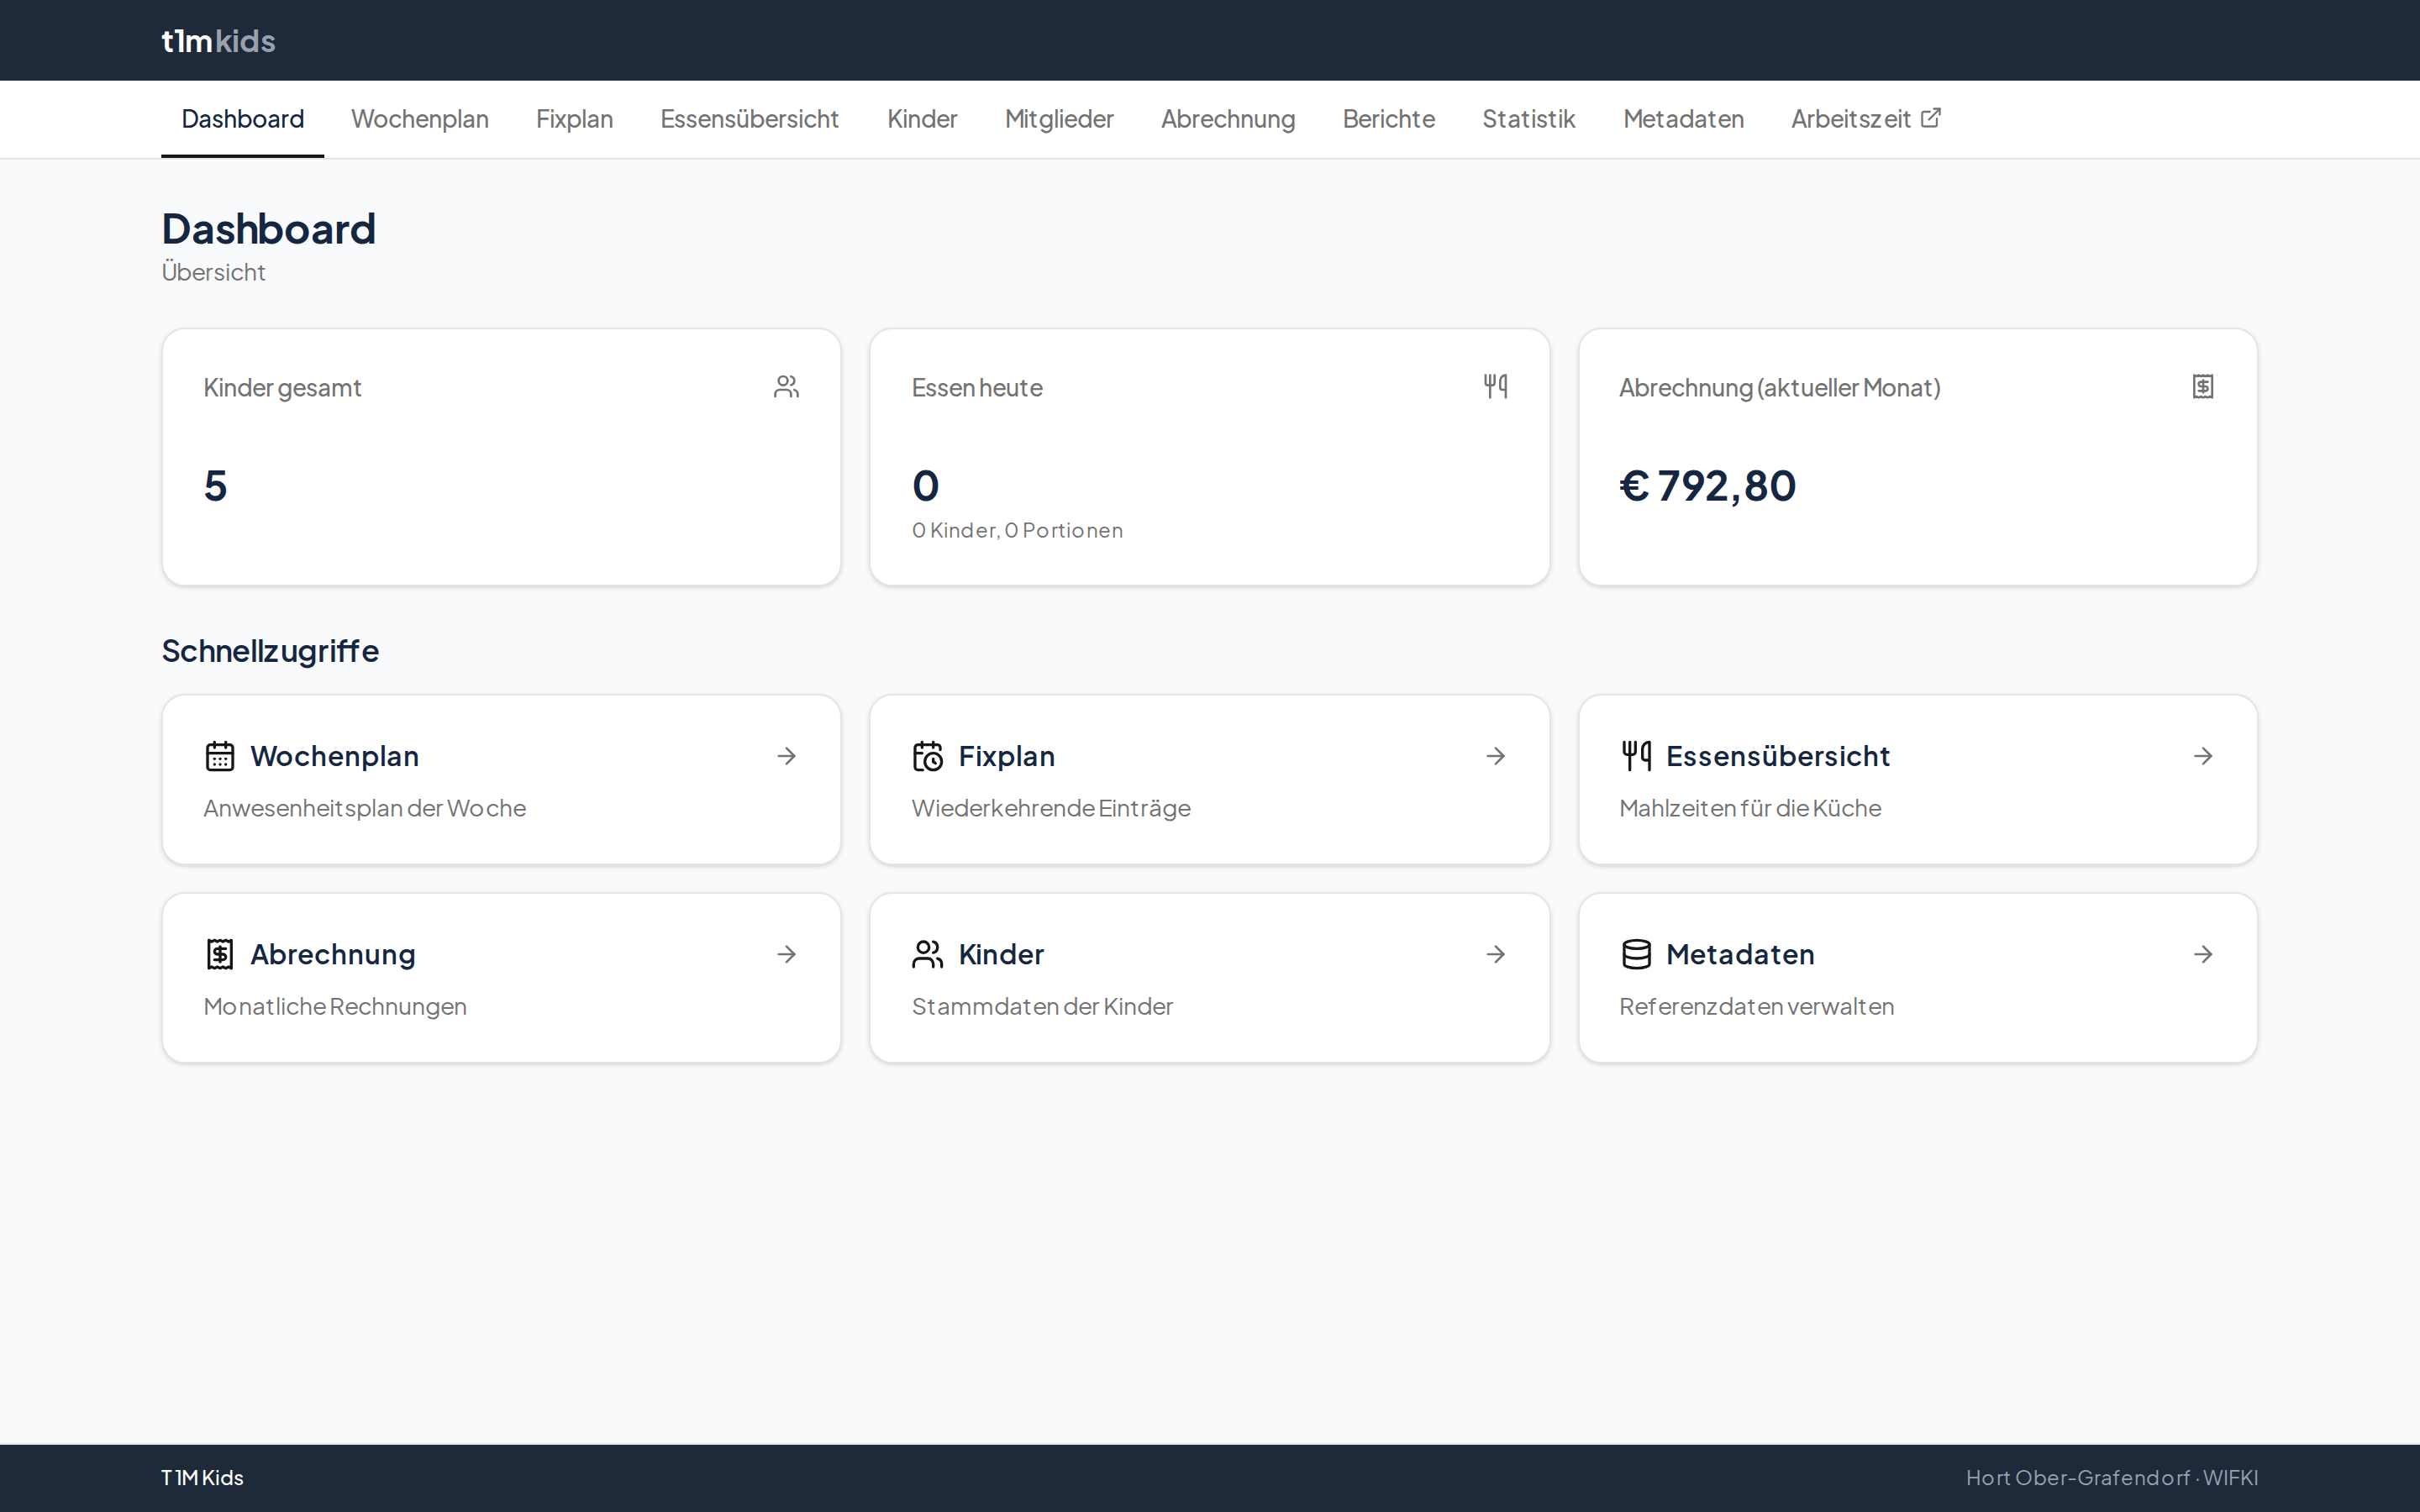The height and width of the screenshot is (1512, 2420).
Task: Go to the Fixplan tab
Action: [574, 119]
